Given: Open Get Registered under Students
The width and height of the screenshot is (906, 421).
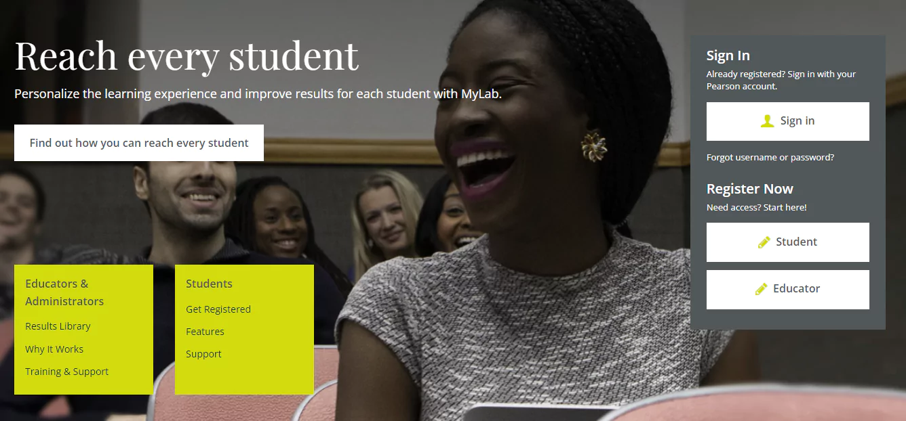Looking at the screenshot, I should pyautogui.click(x=218, y=309).
